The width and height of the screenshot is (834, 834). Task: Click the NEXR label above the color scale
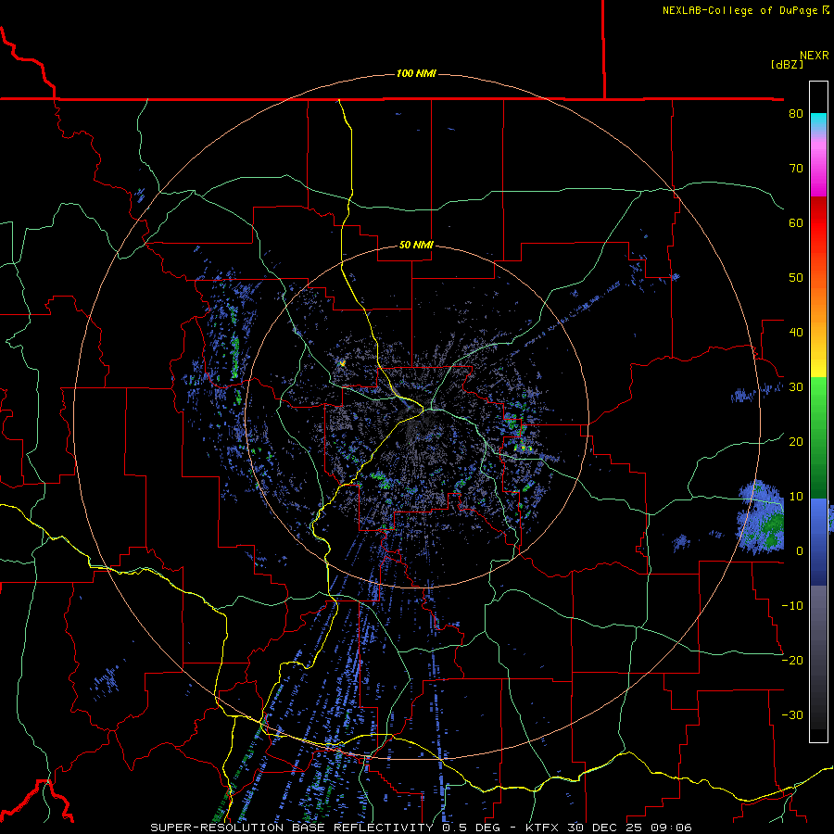[x=814, y=56]
